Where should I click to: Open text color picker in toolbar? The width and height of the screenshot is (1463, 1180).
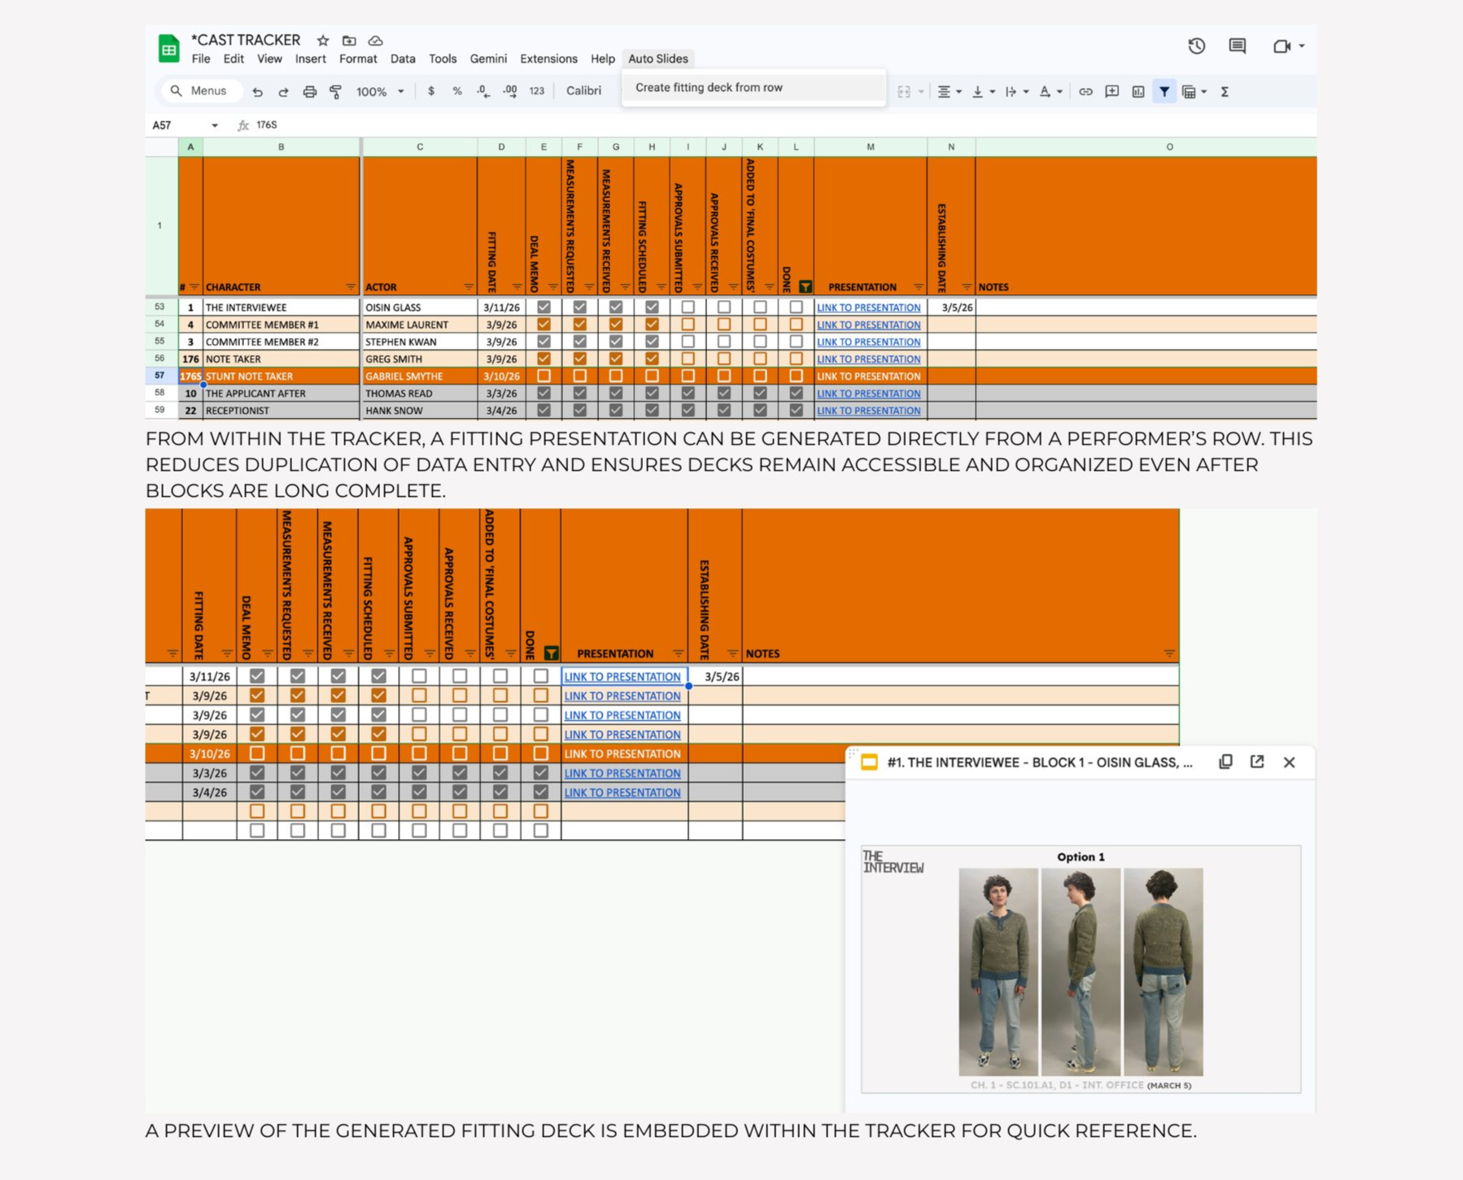point(1050,92)
